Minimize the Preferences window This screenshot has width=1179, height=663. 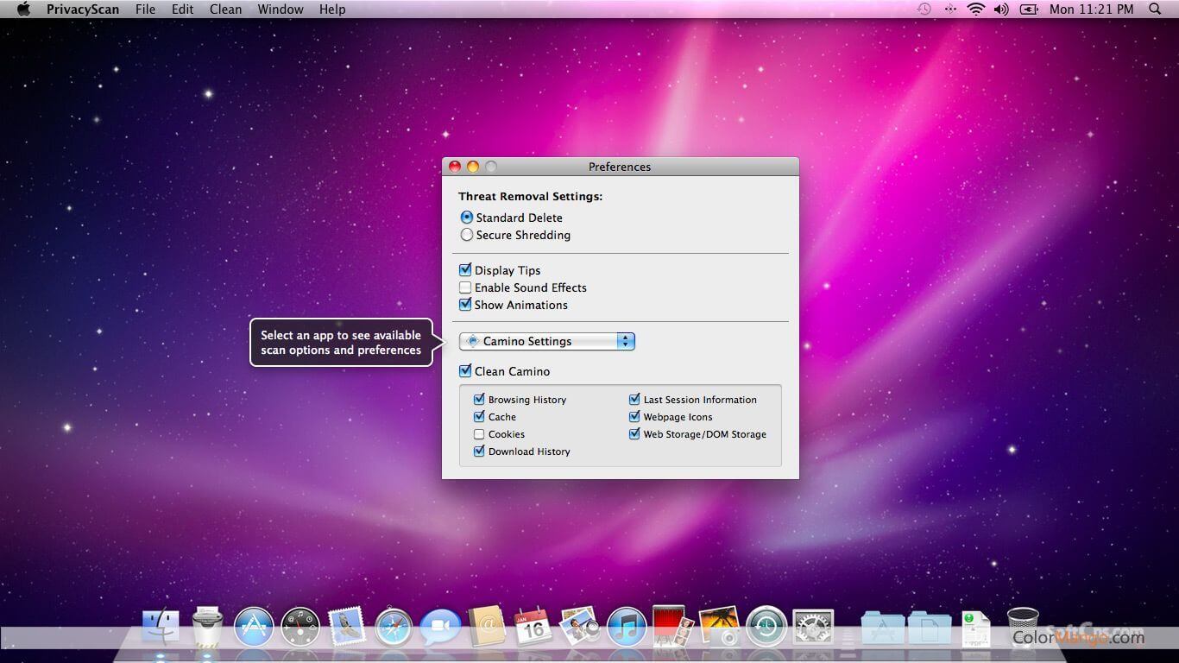[473, 167]
